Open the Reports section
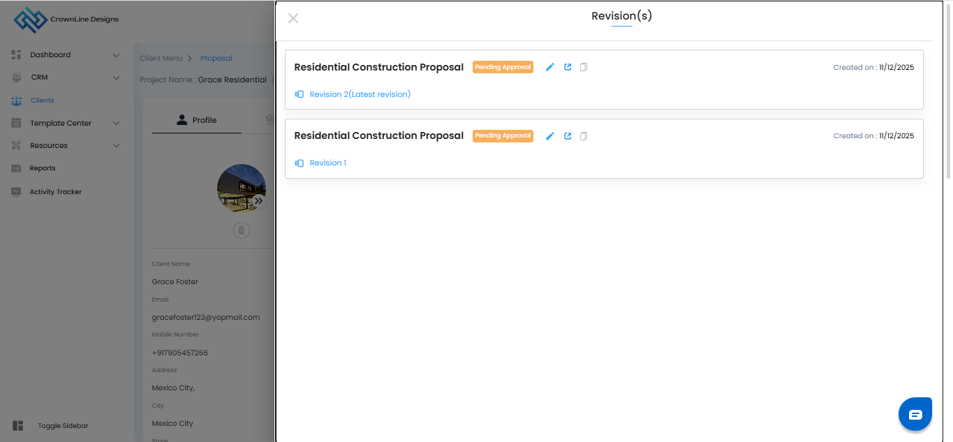Viewport: 953px width, 442px height. 42,168
